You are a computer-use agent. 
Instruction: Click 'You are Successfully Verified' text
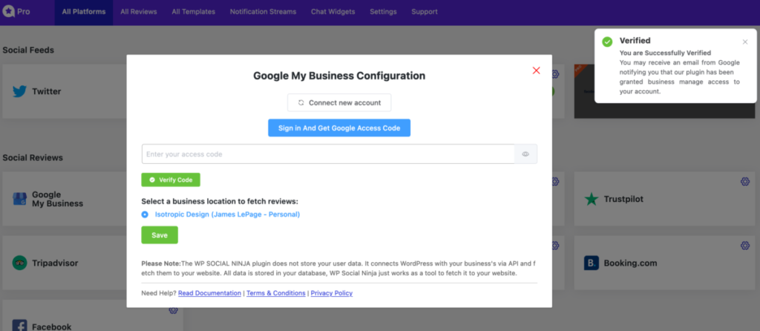[665, 53]
